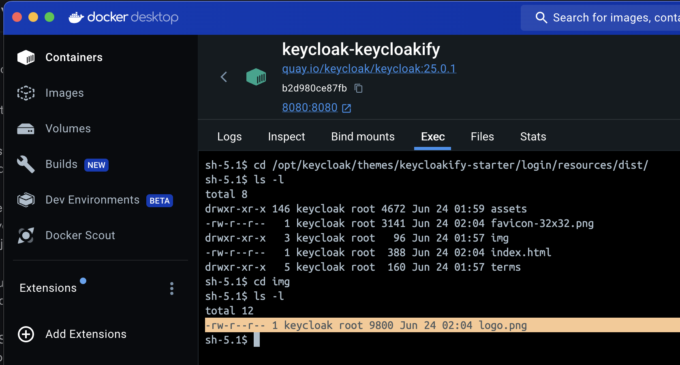
Task: Copy container ID b2d980ce87fb
Action: (359, 88)
